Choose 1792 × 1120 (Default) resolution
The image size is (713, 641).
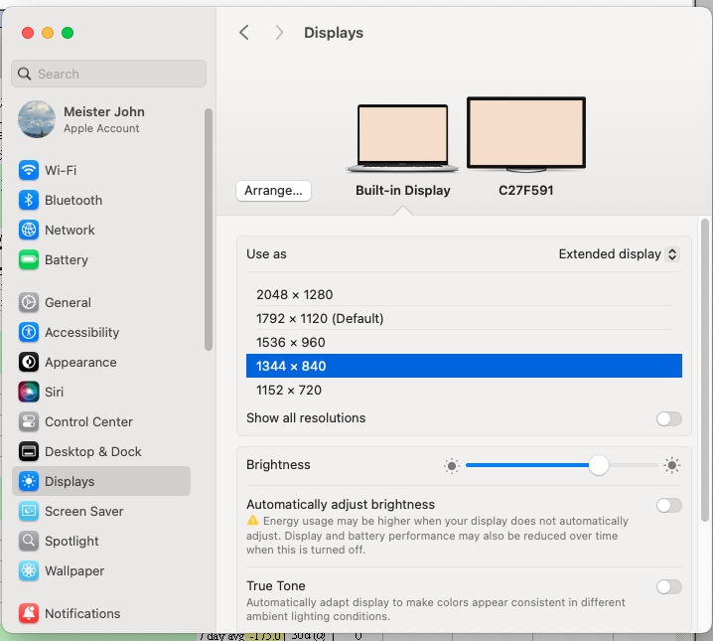coord(319,319)
